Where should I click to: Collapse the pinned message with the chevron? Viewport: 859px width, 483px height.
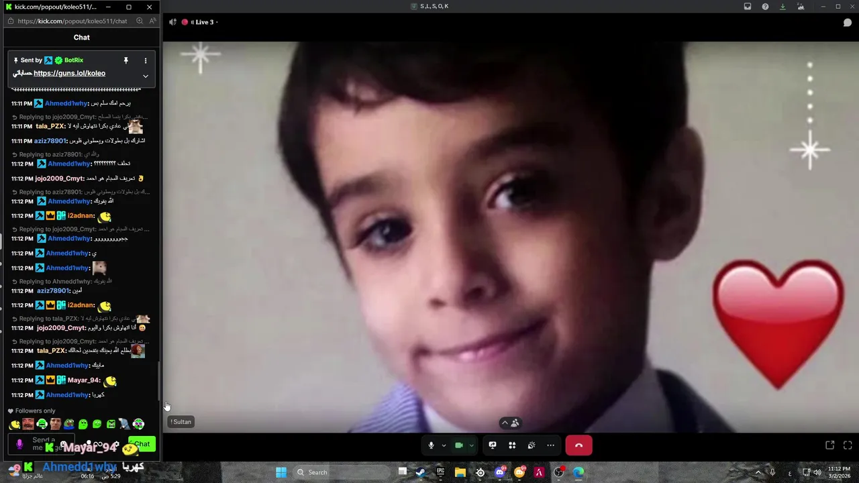(x=145, y=76)
